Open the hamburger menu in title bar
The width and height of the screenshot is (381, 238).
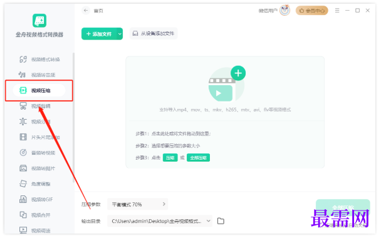pyautogui.click(x=337, y=11)
